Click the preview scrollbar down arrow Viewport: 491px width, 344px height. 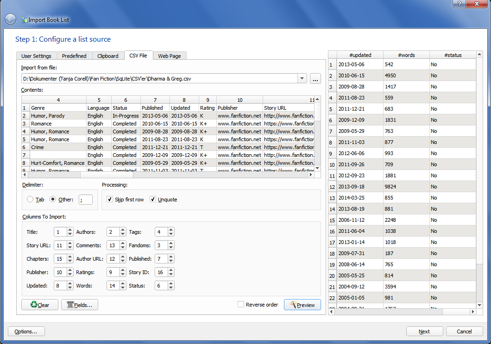click(479, 305)
